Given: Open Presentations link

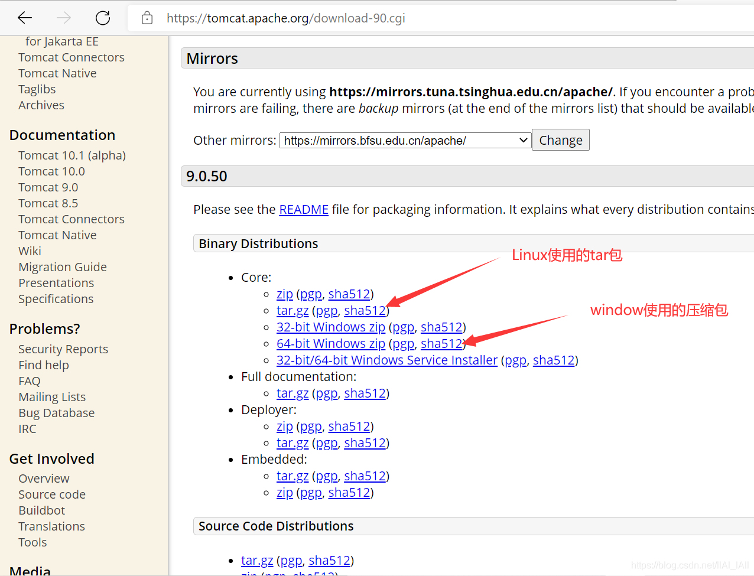Looking at the screenshot, I should pos(56,283).
